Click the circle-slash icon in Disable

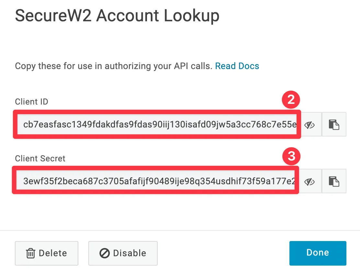(x=105, y=253)
